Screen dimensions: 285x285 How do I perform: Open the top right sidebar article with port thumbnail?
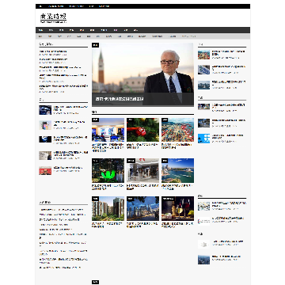tap(203, 55)
